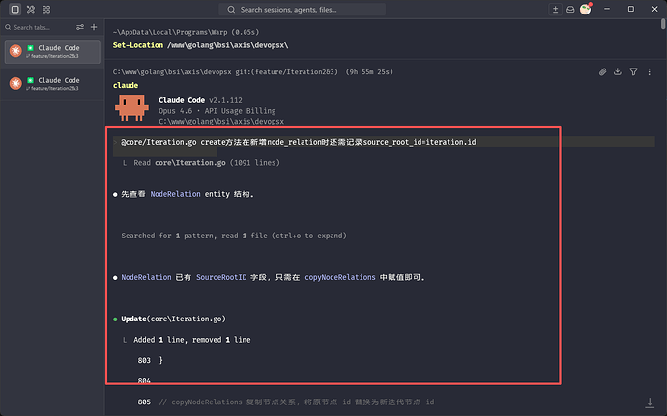
Task: Toggle the tabs sidebar panel icon
Action: click(14, 9)
